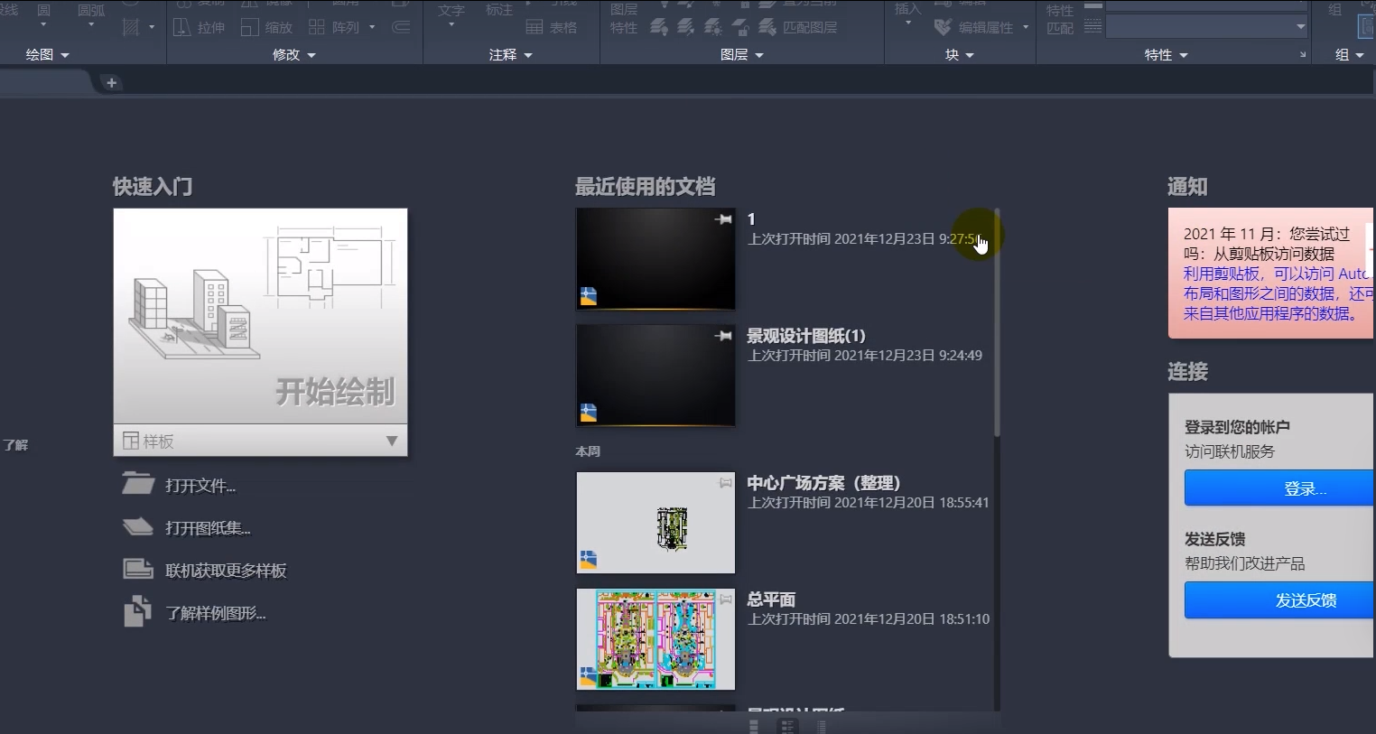Open thumbnail of recent document 1

pyautogui.click(x=655, y=259)
